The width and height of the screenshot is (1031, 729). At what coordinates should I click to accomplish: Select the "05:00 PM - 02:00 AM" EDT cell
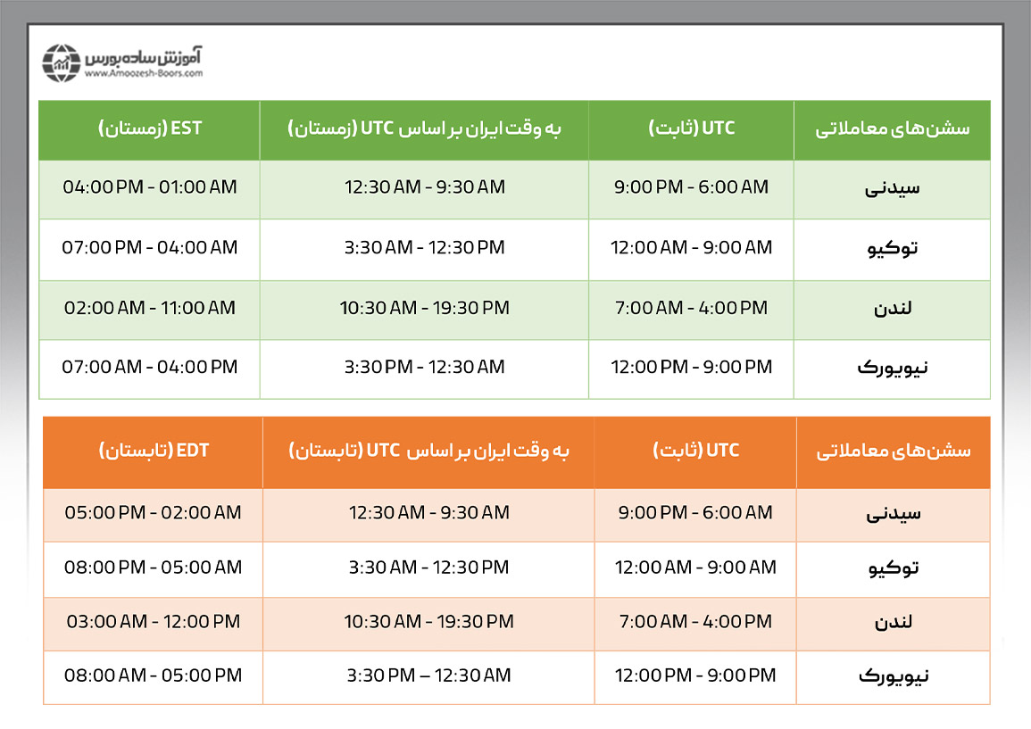point(154,513)
